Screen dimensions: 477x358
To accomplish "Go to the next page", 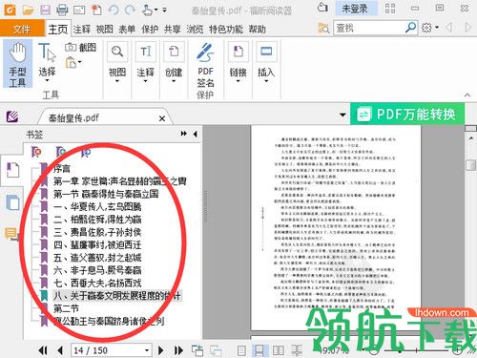I will tap(161, 350).
